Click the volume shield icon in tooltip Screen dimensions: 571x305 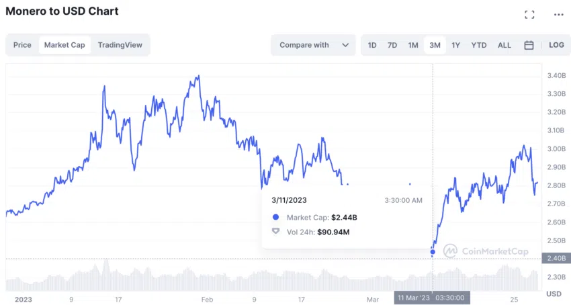(275, 231)
